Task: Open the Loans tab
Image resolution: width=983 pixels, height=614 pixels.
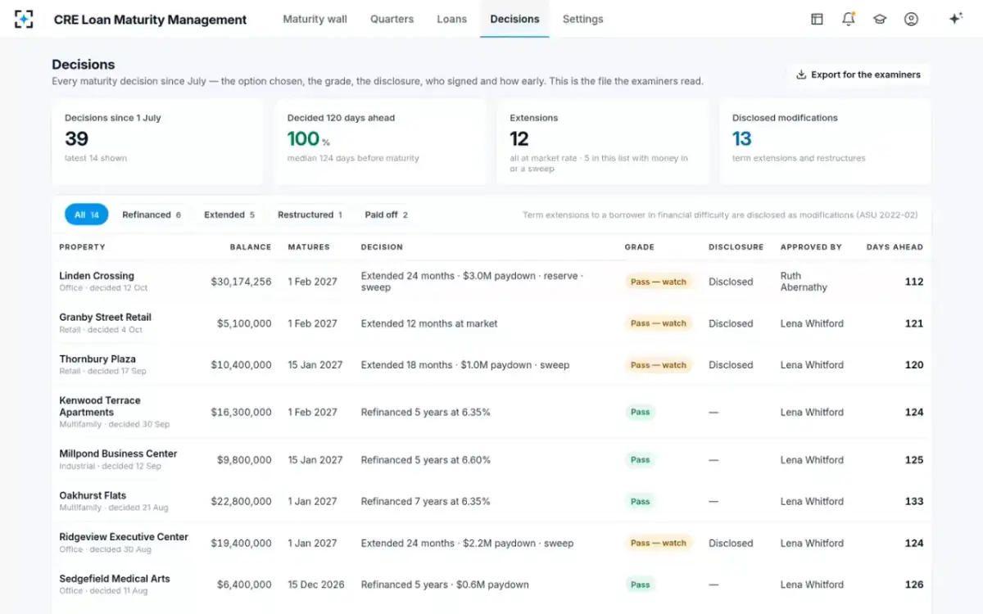Action: pos(451,19)
